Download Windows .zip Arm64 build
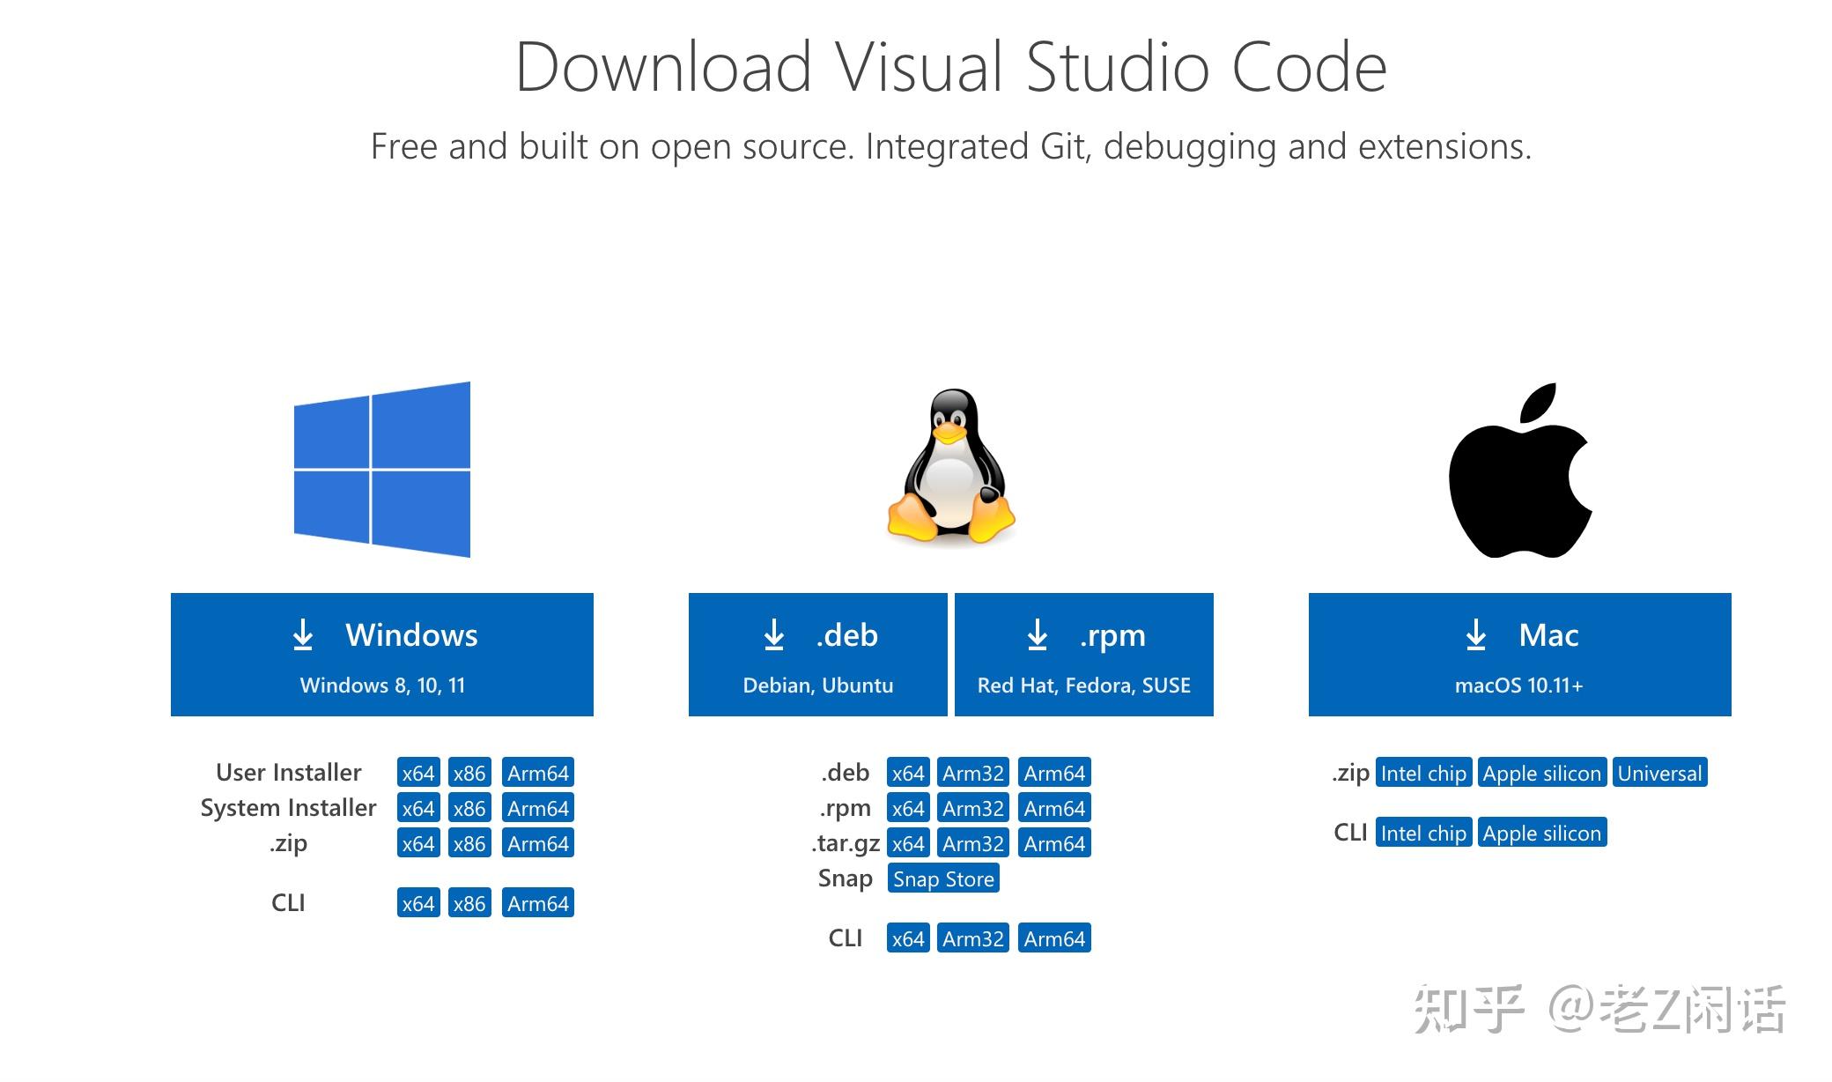 tap(538, 843)
